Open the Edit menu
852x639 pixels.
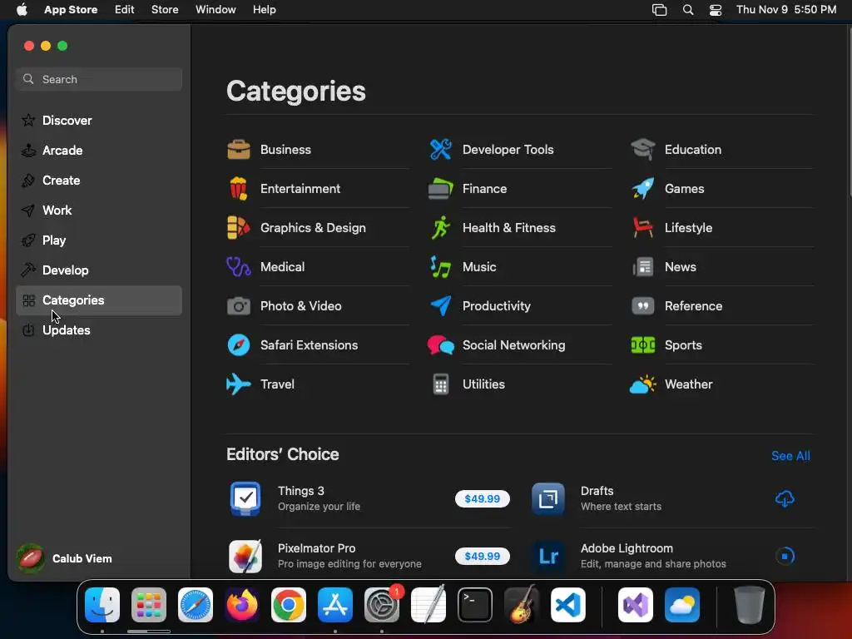pos(125,10)
